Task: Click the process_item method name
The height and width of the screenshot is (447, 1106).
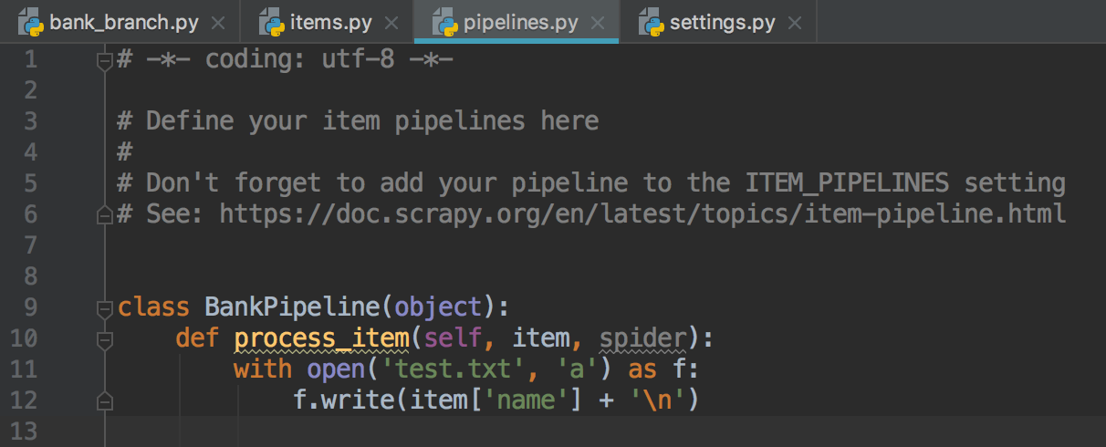Action: click(321, 338)
